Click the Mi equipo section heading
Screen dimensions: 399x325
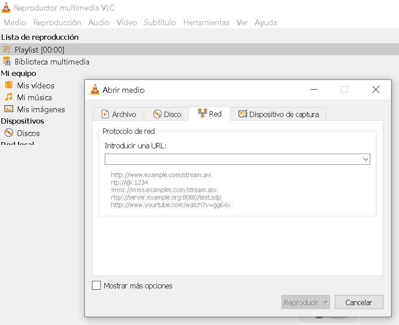[x=19, y=73]
